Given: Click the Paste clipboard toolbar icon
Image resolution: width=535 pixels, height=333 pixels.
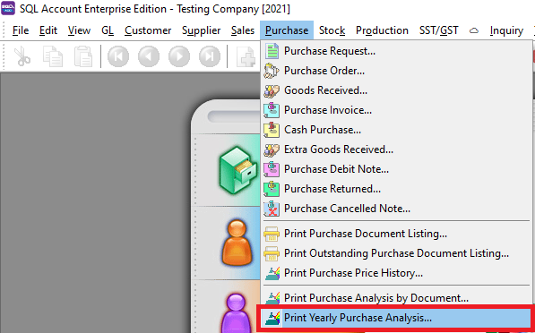Looking at the screenshot, I should click(83, 56).
